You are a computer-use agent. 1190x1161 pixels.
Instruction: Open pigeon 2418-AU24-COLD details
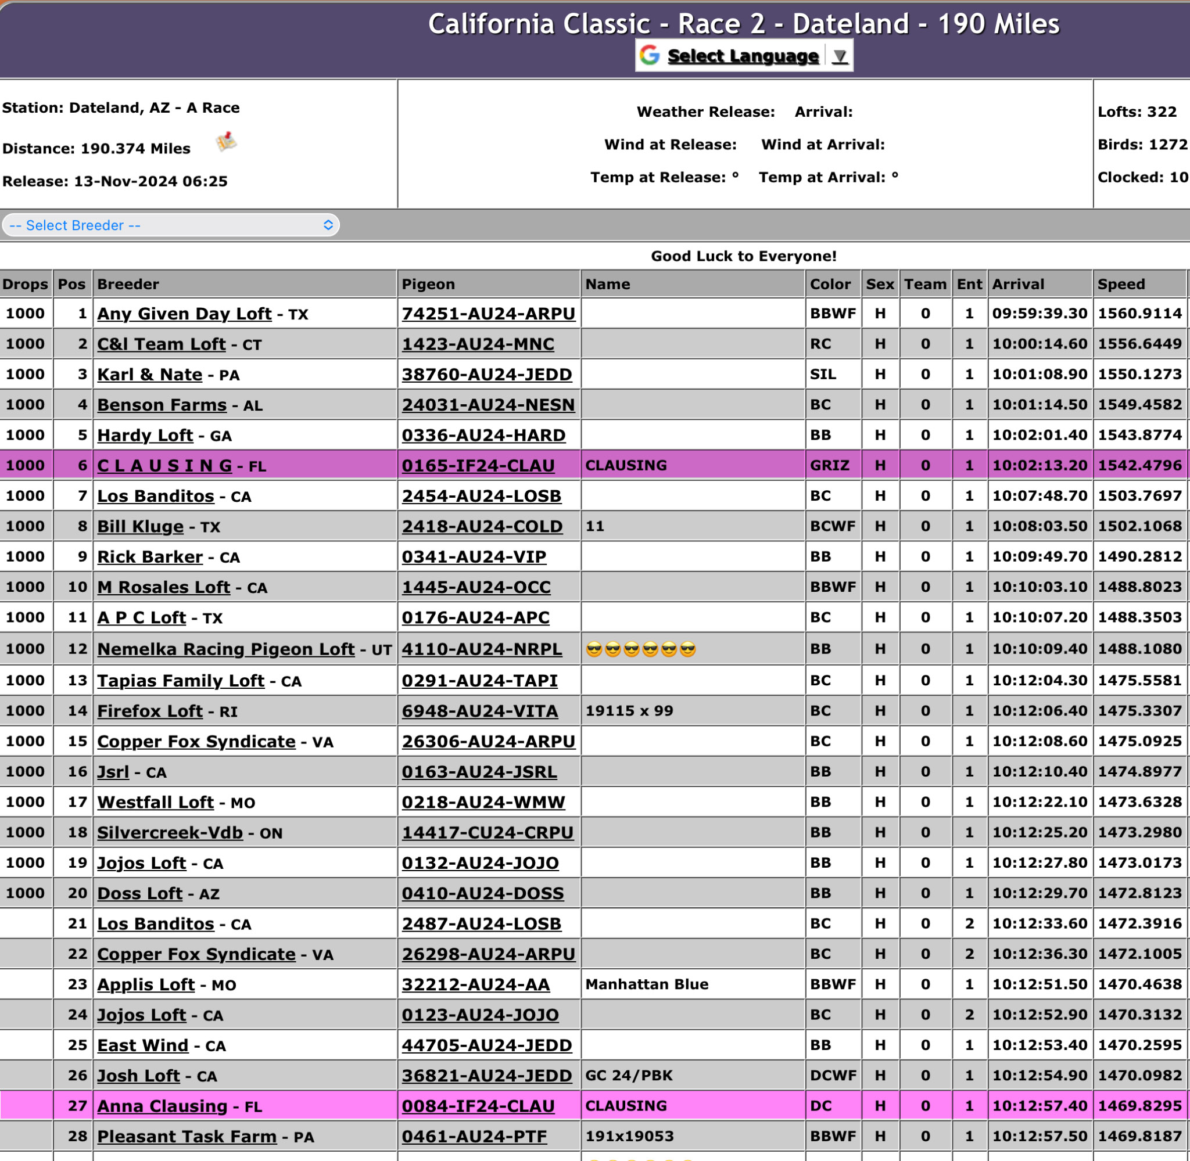[482, 526]
